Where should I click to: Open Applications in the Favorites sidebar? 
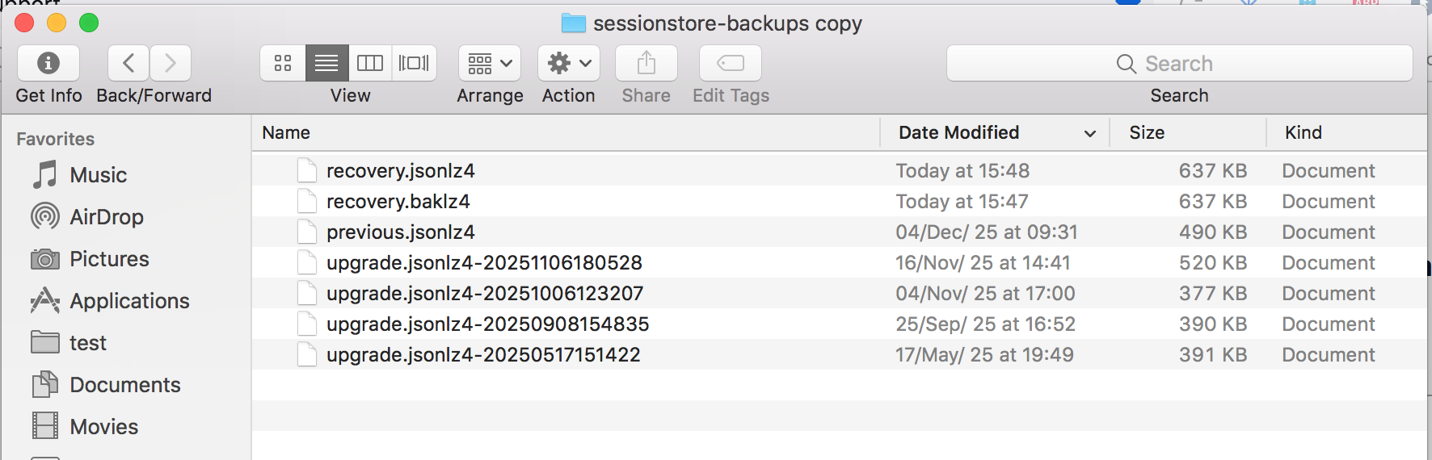(x=129, y=301)
